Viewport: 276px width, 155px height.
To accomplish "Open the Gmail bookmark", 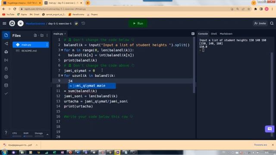I will coord(34,14).
